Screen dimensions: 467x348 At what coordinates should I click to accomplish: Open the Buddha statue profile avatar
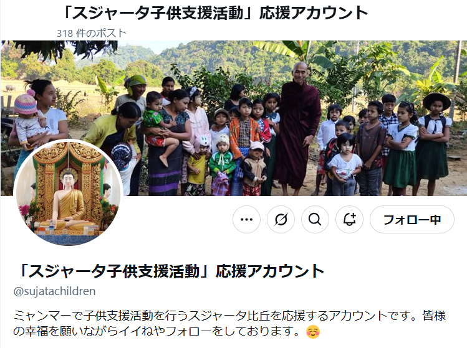click(x=69, y=193)
